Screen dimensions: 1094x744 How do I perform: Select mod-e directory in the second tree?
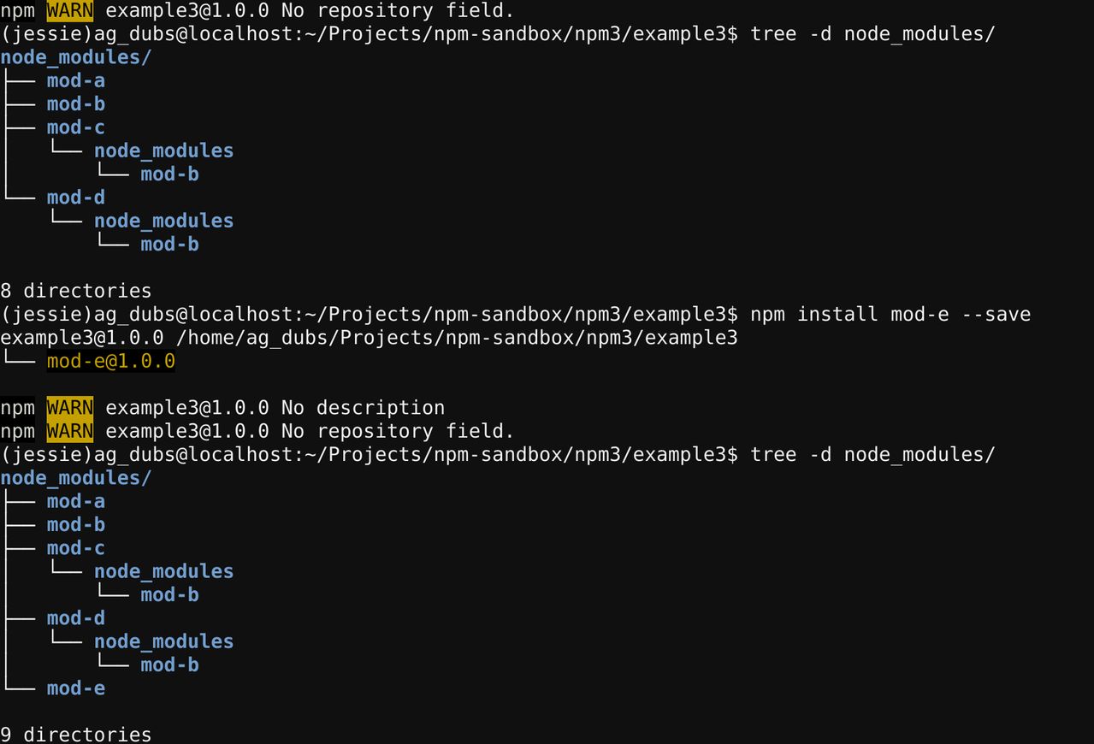(76, 688)
